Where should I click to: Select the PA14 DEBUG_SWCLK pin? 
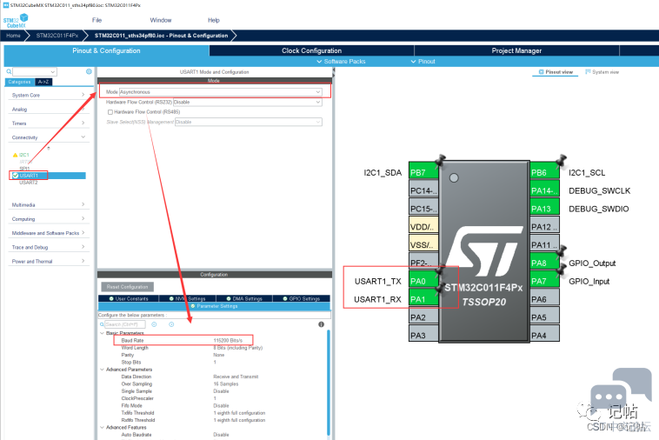coord(545,190)
